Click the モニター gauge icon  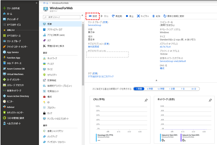click(4, 101)
